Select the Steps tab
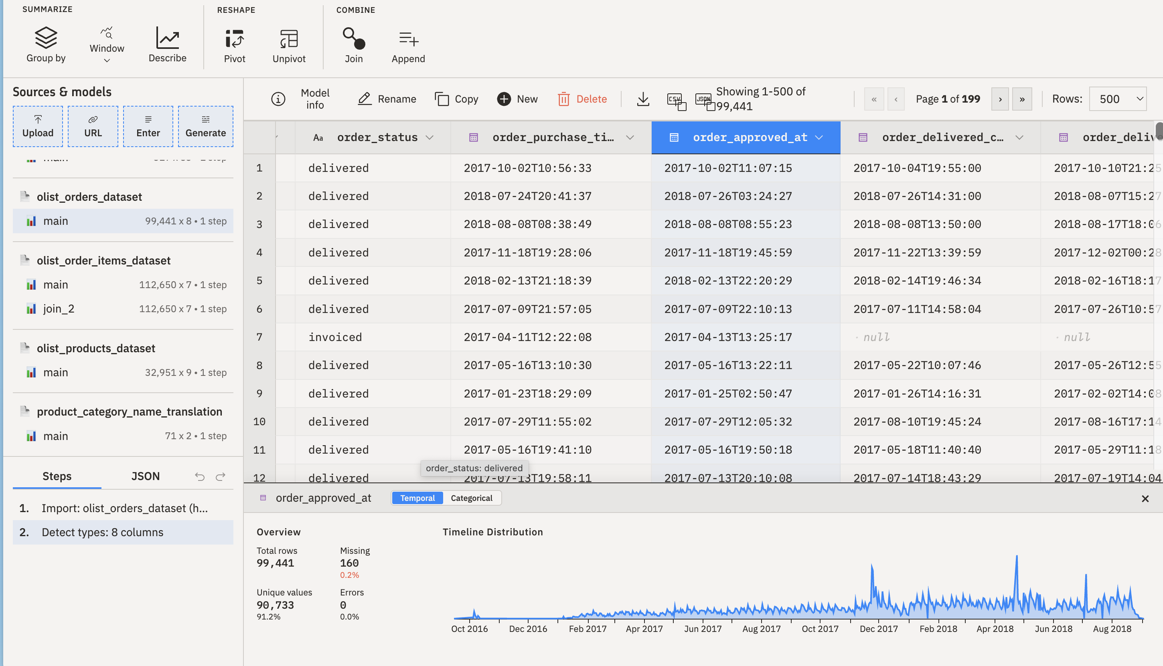The height and width of the screenshot is (666, 1163). click(x=57, y=476)
